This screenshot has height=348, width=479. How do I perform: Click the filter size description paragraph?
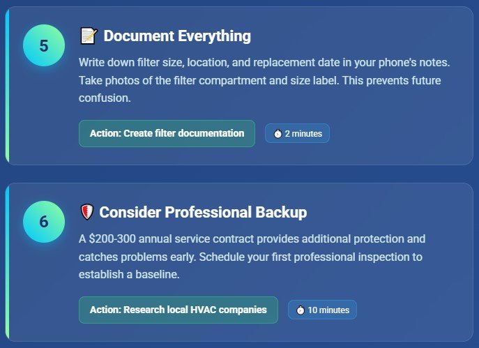[x=264, y=80]
